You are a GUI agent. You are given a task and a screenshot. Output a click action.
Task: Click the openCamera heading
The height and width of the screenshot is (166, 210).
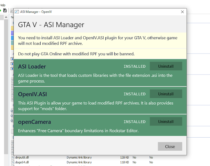coord(34,122)
